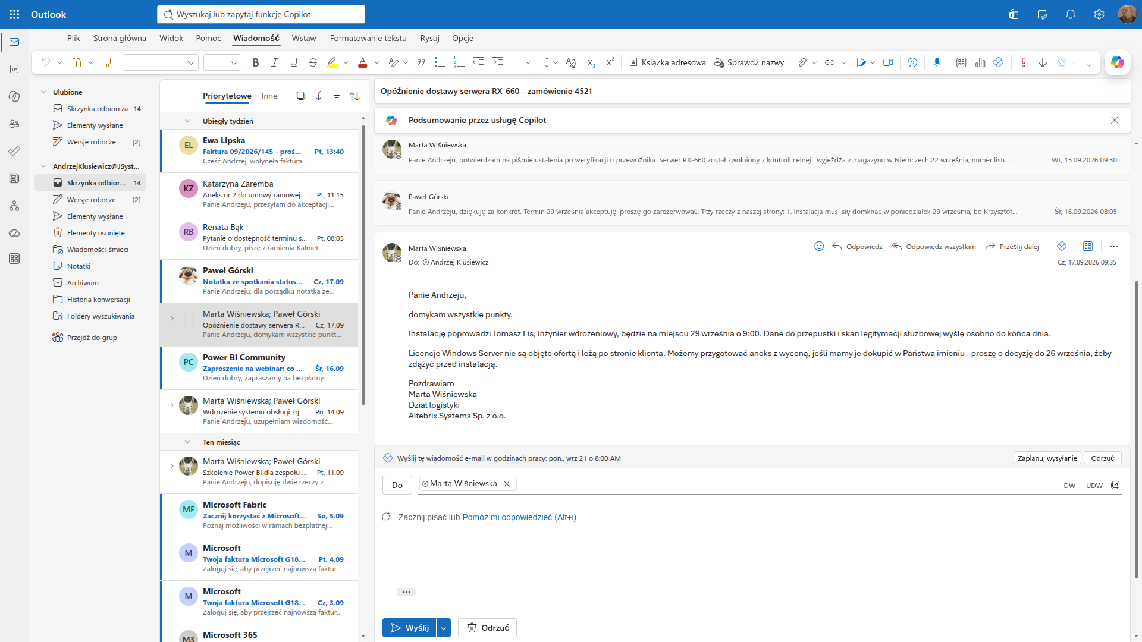Choose the yellow text highlight color
This screenshot has width=1142, height=642.
pos(332,62)
